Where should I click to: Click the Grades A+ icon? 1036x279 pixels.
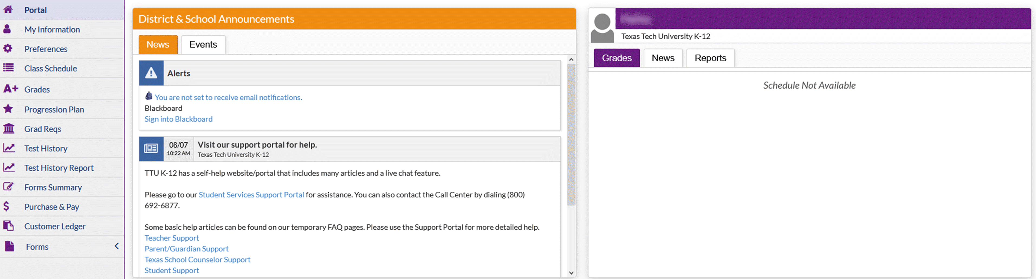11,89
